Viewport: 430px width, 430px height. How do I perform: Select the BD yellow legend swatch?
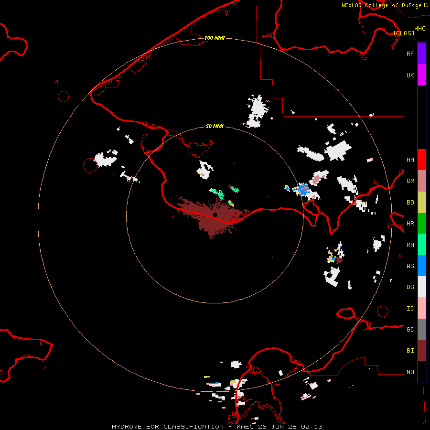pyautogui.click(x=422, y=202)
